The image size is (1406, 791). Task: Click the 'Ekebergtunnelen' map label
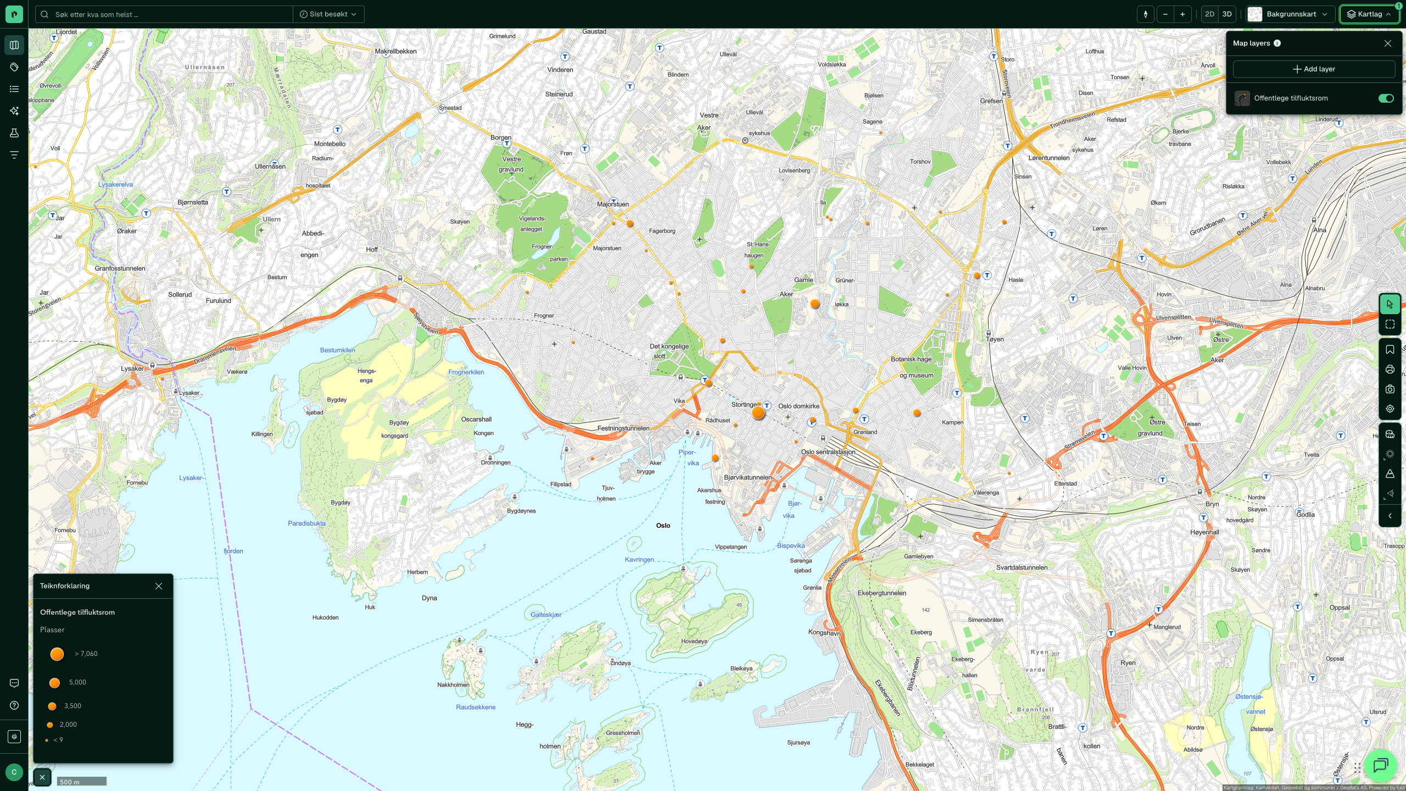tap(882, 593)
